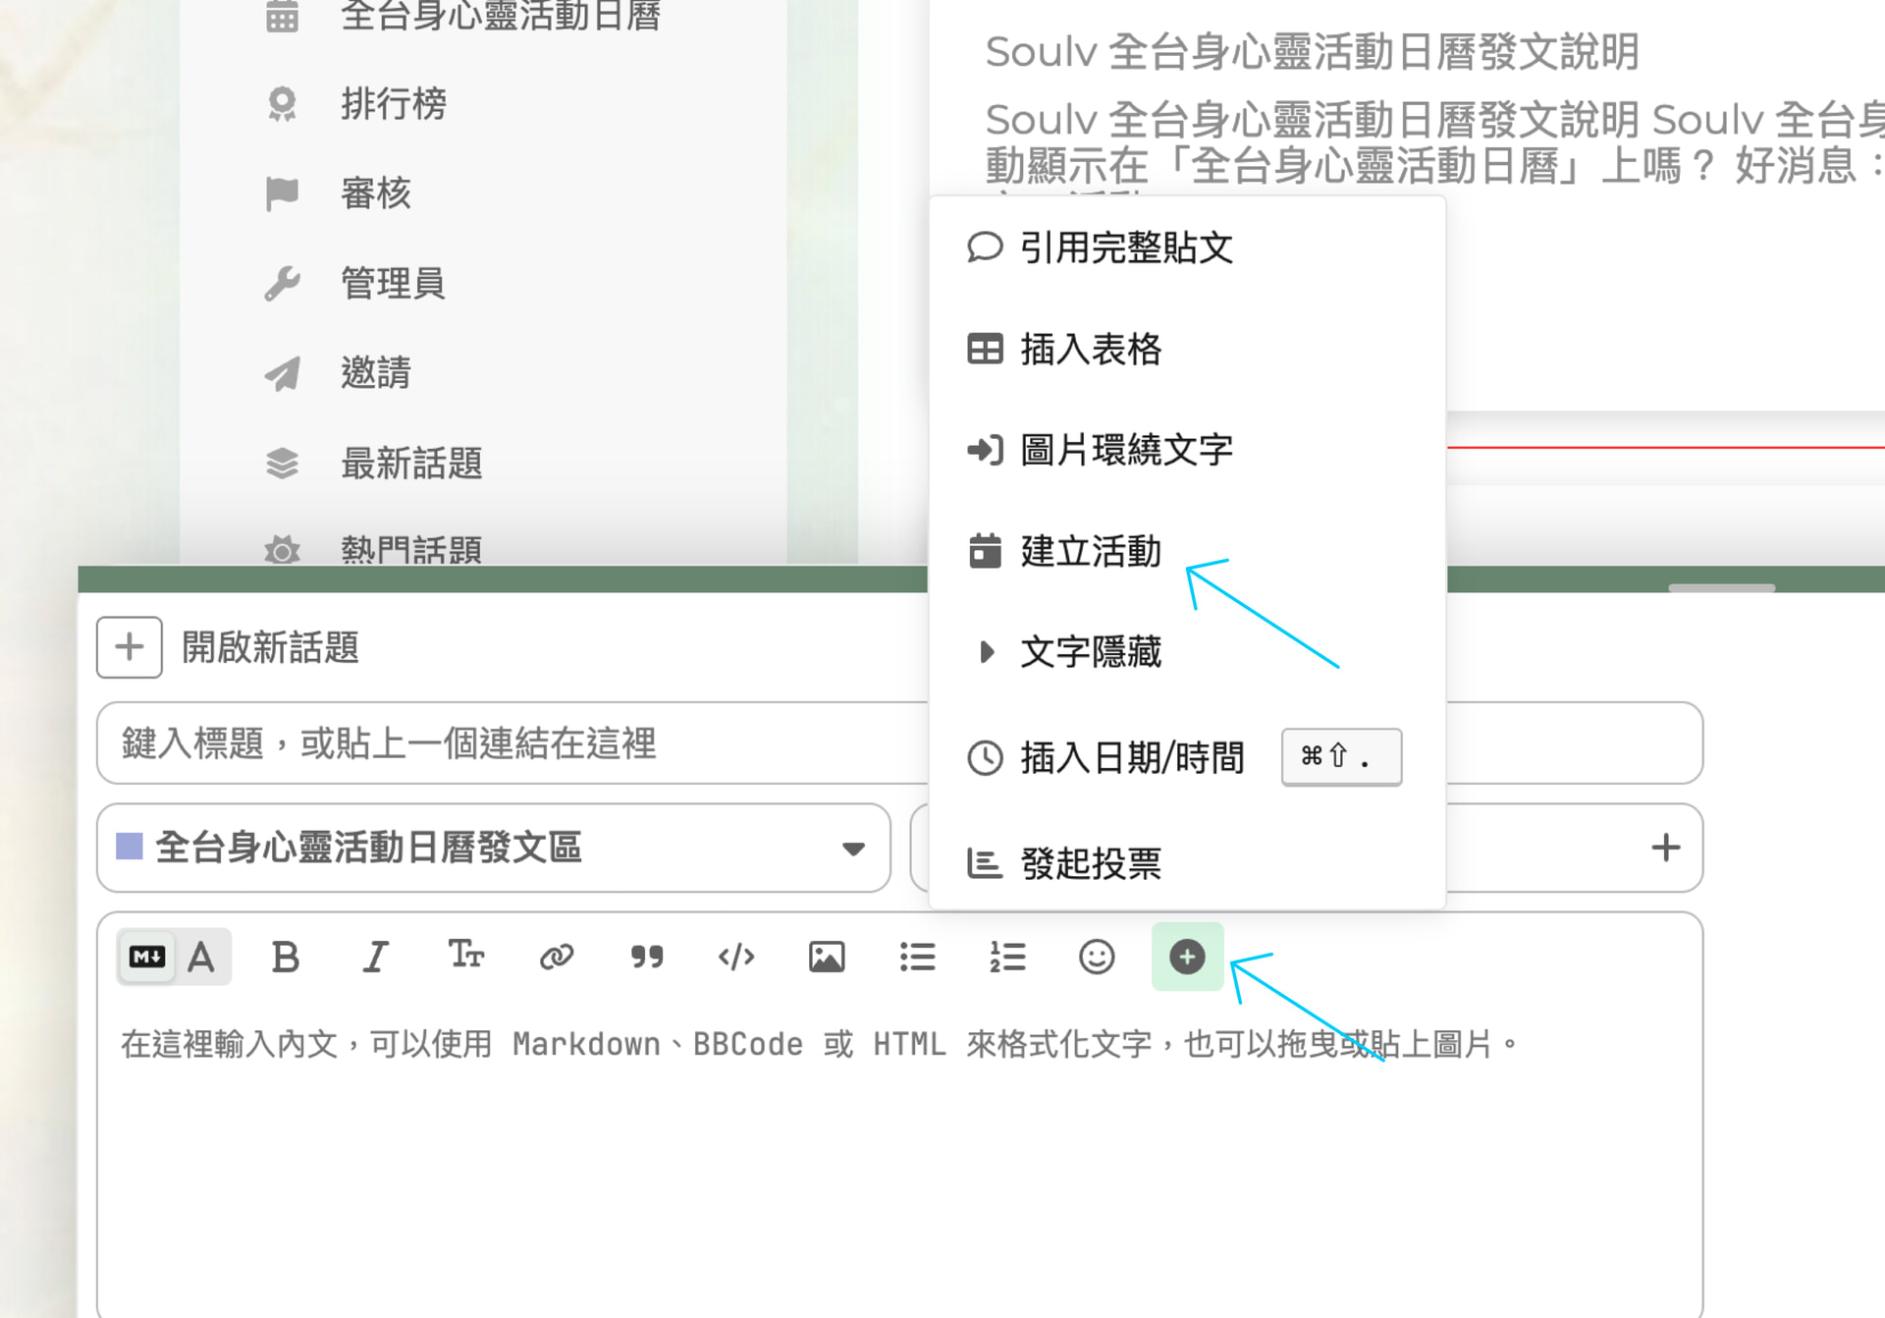Viewport: 1885px width, 1318px height.
Task: Insert a numbered list
Action: point(1007,957)
